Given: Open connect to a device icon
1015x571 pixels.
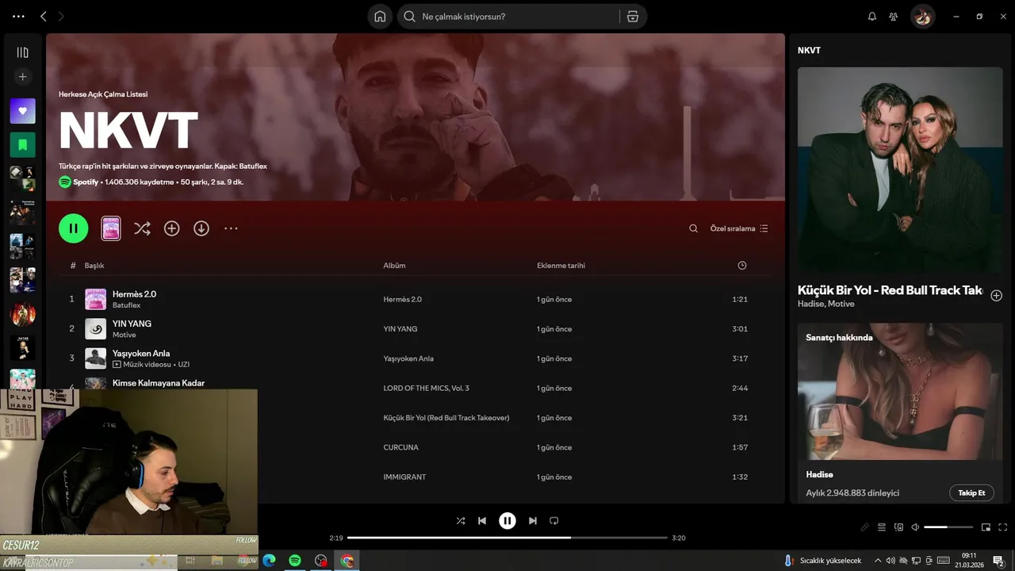Looking at the screenshot, I should tap(898, 527).
